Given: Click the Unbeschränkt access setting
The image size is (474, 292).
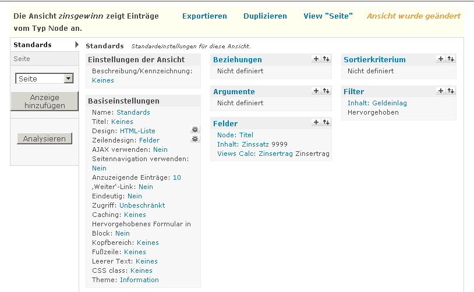Looking at the screenshot, I should 142,205.
